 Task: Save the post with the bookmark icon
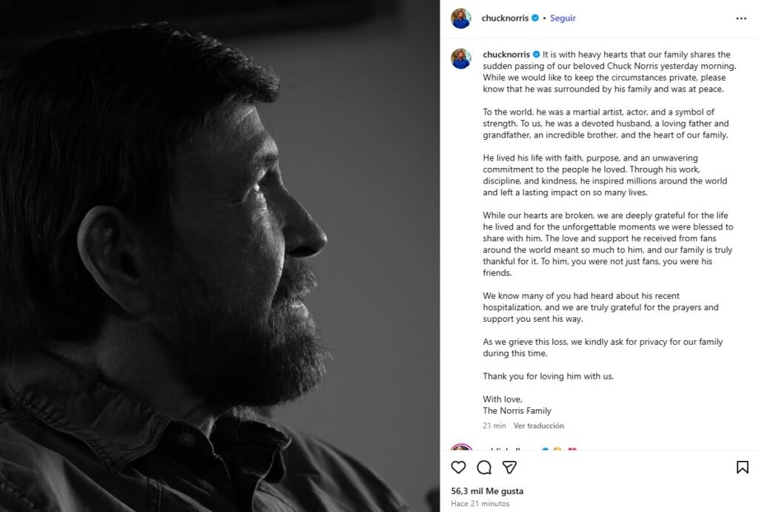pos(742,467)
